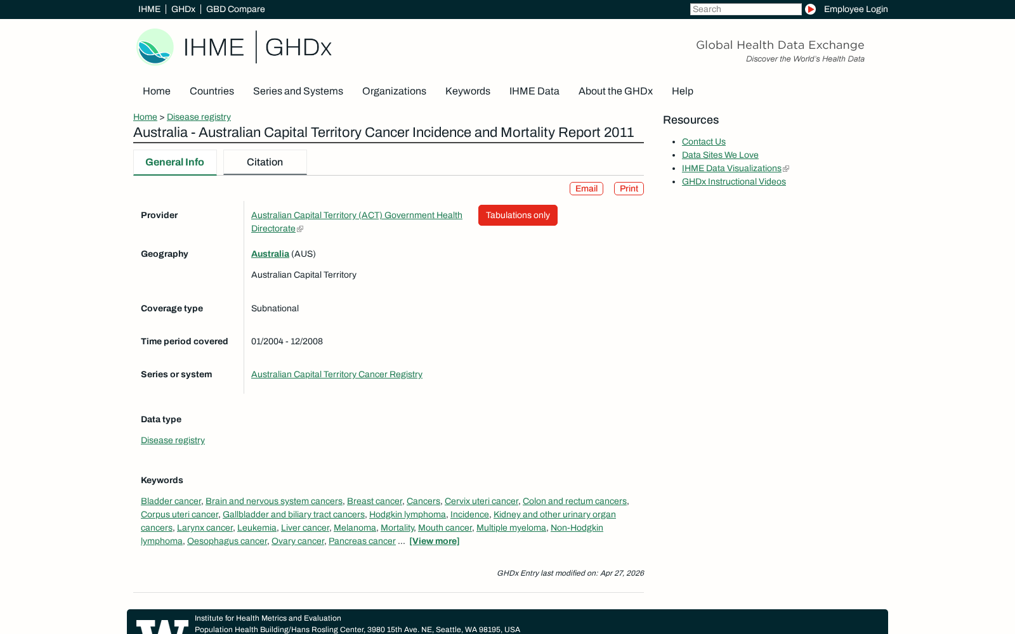Click the University of Washington W logo in footer
This screenshot has width=1015, height=634.
[x=162, y=626]
